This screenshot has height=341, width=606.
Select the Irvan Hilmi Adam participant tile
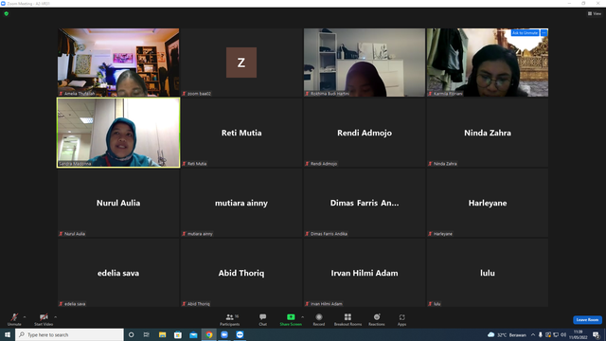tap(364, 273)
